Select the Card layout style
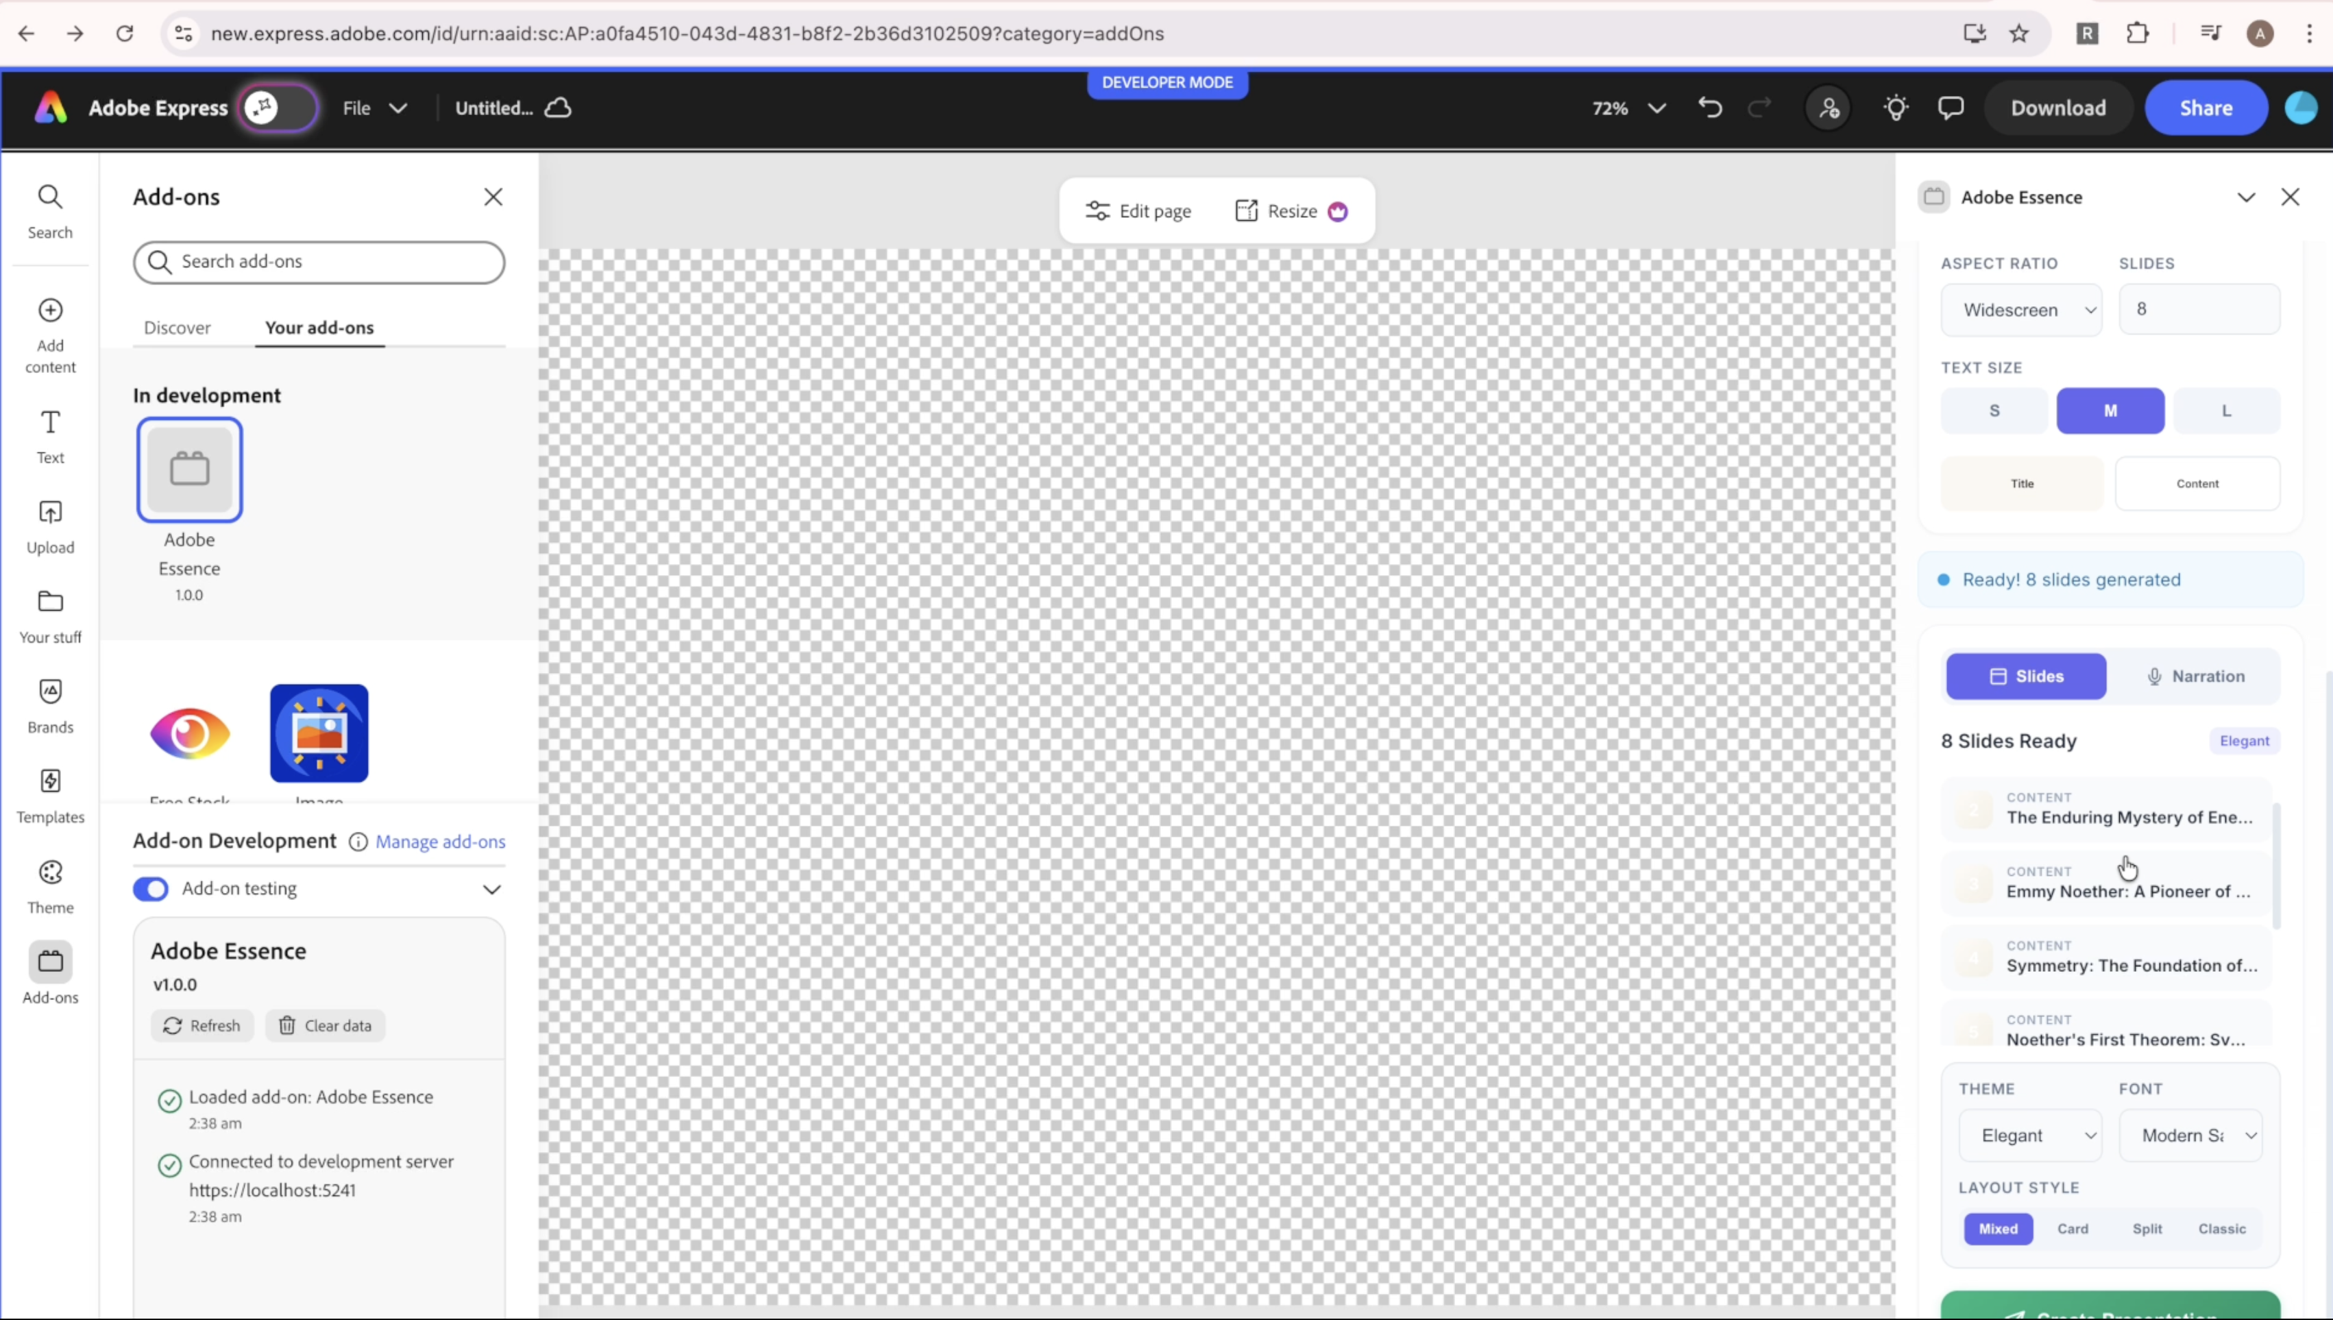Screen dimensions: 2333x1320 click(2072, 1228)
